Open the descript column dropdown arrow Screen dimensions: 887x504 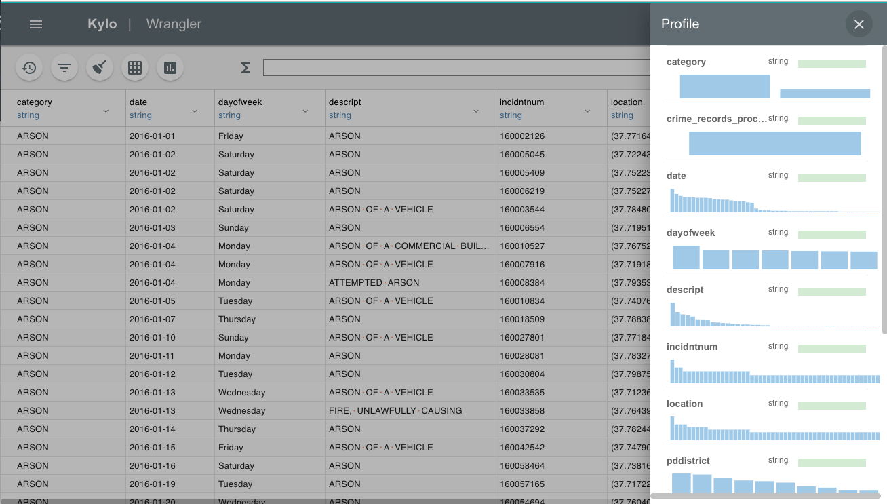point(476,111)
